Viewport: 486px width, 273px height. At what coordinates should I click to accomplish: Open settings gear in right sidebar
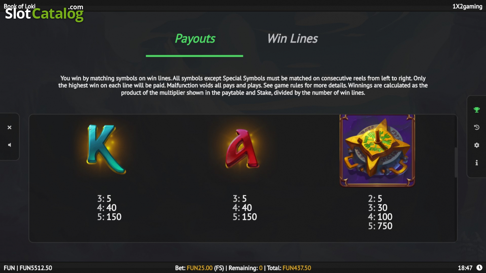[x=477, y=145]
